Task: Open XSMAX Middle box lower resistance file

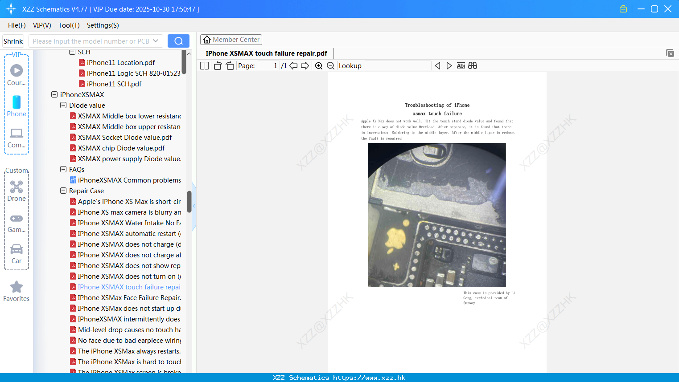Action: pyautogui.click(x=125, y=116)
